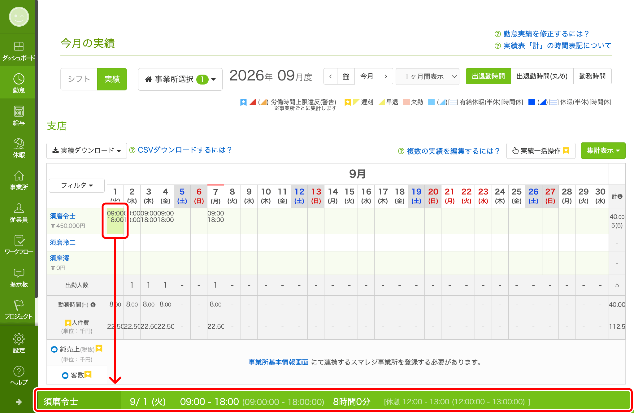Expand the sidebar with the arrow icon

(x=19, y=402)
